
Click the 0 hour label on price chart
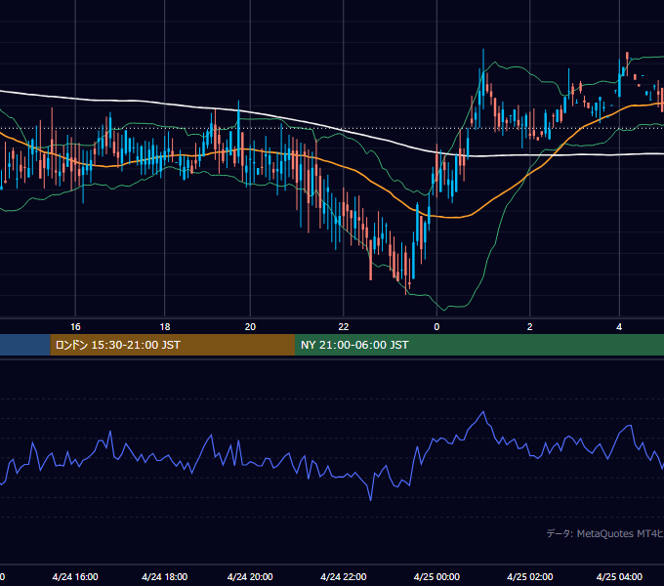(436, 327)
